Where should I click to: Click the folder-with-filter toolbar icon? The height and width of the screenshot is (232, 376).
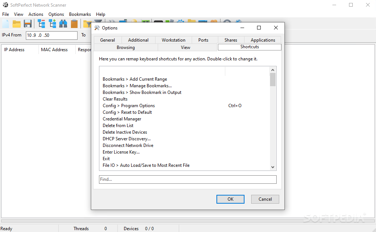(87, 24)
